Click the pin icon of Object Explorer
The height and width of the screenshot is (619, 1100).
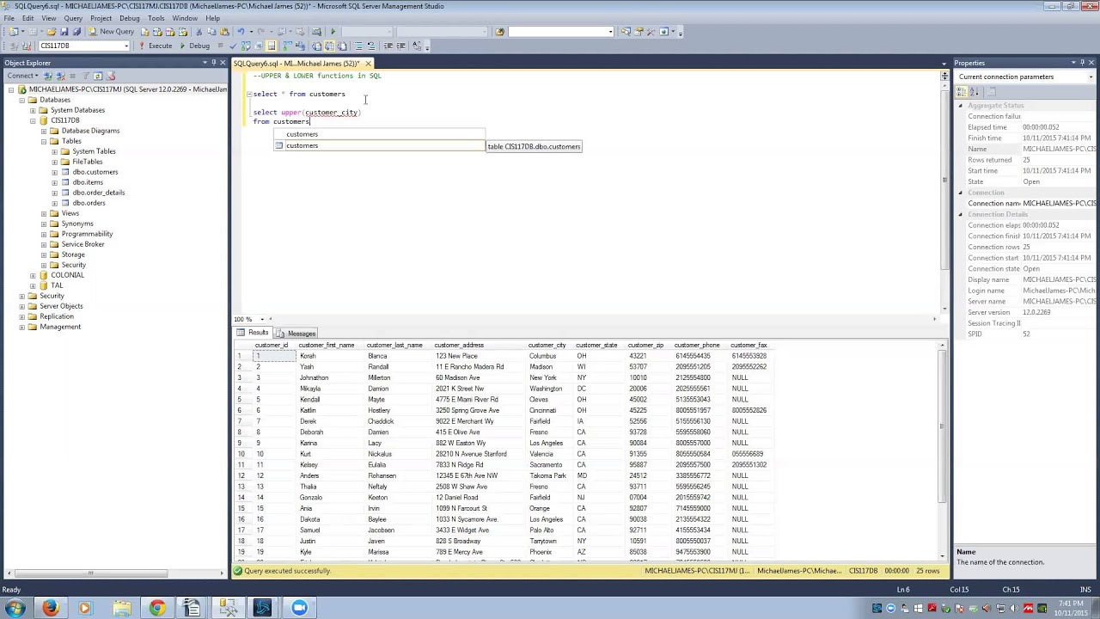[214, 63]
